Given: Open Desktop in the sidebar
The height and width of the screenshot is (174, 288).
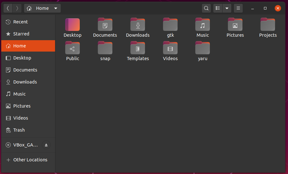Looking at the screenshot, I should click(x=28, y=58).
